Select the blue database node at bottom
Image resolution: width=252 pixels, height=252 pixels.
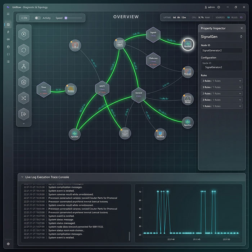(161, 134)
